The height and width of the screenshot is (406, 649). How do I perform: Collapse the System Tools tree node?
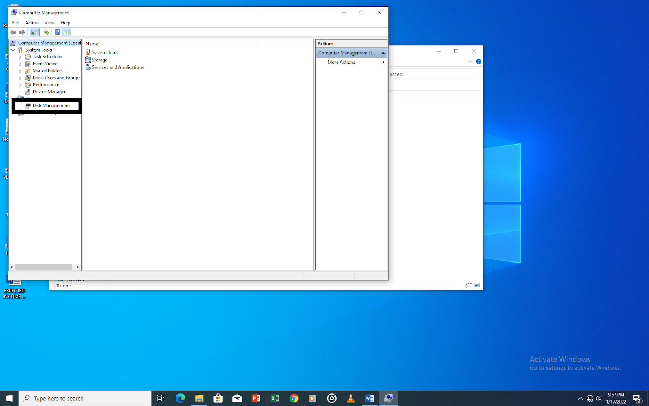click(13, 50)
